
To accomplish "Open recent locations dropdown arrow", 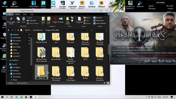I will coord(15,30).
